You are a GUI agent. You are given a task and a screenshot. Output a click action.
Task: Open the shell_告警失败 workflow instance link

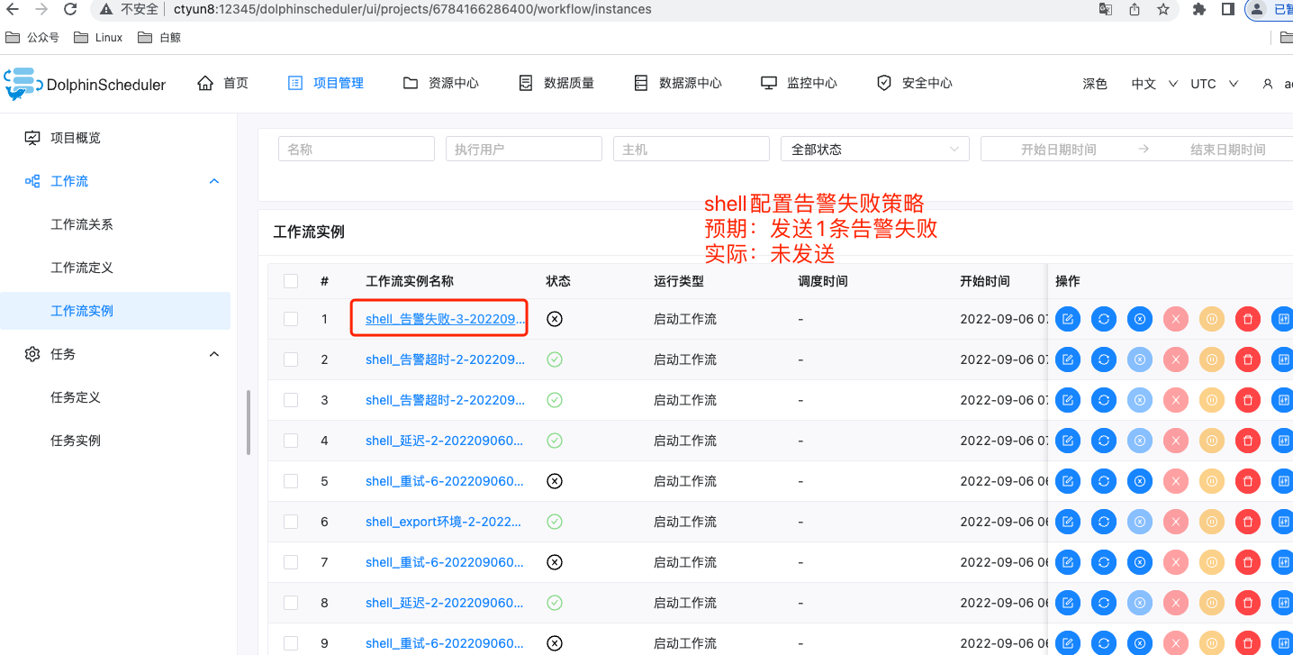pos(439,318)
